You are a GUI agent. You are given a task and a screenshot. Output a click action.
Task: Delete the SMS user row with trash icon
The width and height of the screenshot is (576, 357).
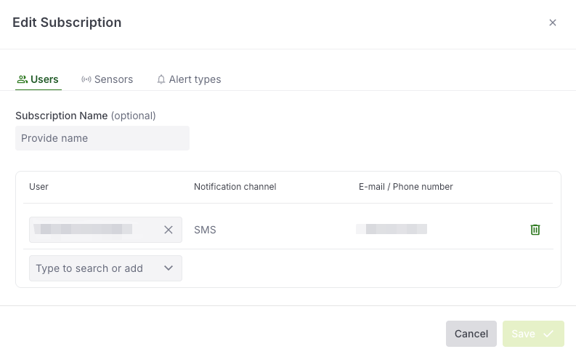click(x=535, y=230)
